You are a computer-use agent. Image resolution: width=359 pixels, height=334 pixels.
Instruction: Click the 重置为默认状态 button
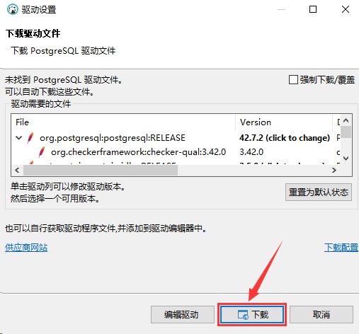click(x=319, y=192)
